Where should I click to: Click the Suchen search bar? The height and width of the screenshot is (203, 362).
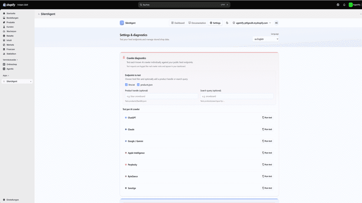point(184,5)
